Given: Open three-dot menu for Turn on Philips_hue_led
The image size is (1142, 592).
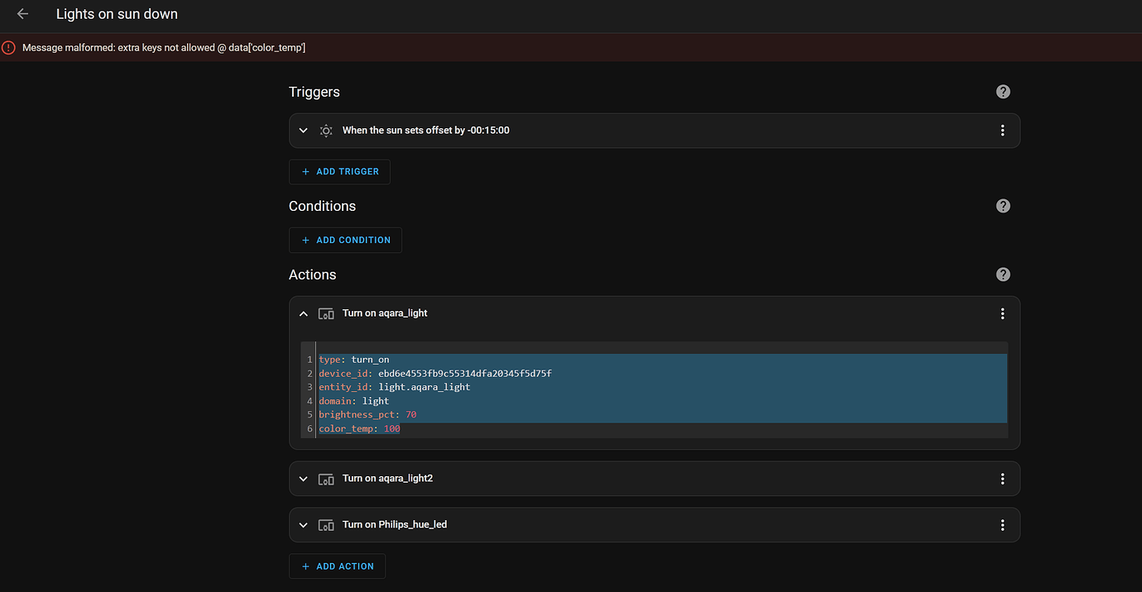Looking at the screenshot, I should point(1002,525).
